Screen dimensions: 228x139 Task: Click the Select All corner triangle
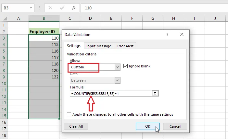tap(5, 18)
